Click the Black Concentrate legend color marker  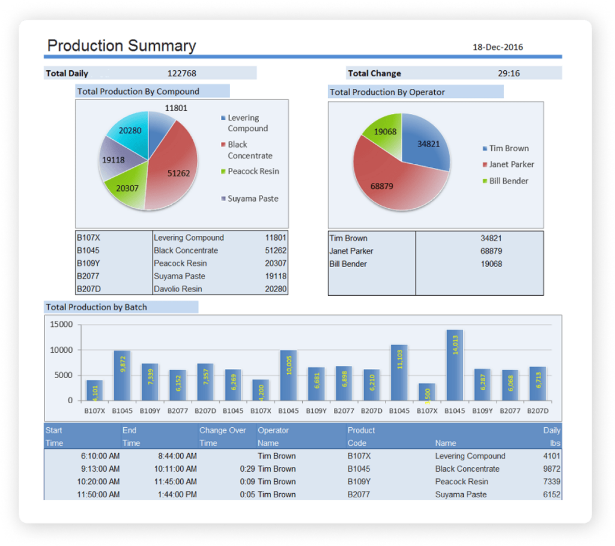point(223,145)
